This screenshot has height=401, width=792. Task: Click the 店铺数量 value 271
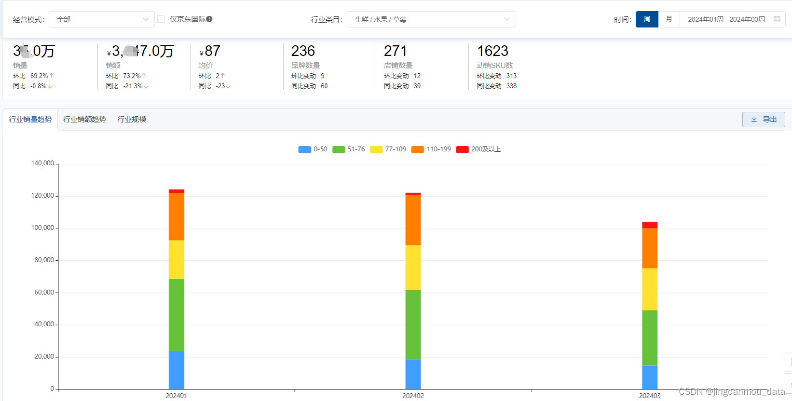396,51
